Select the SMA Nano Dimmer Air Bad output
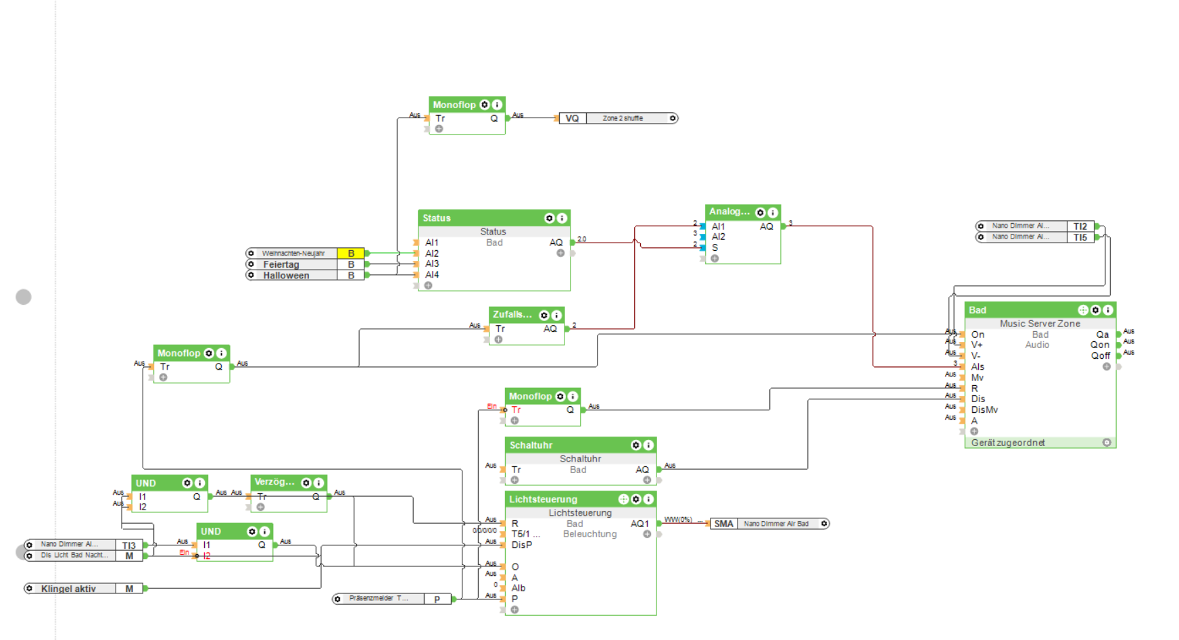Screen dimensions: 1179x640 (x=769, y=524)
